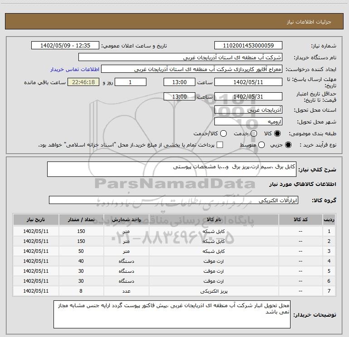Click ارت موقت in row 6

click(213, 281)
